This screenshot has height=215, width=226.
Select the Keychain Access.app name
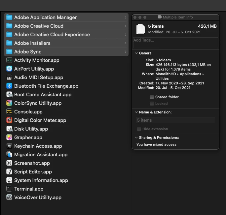pyautogui.click(x=38, y=146)
